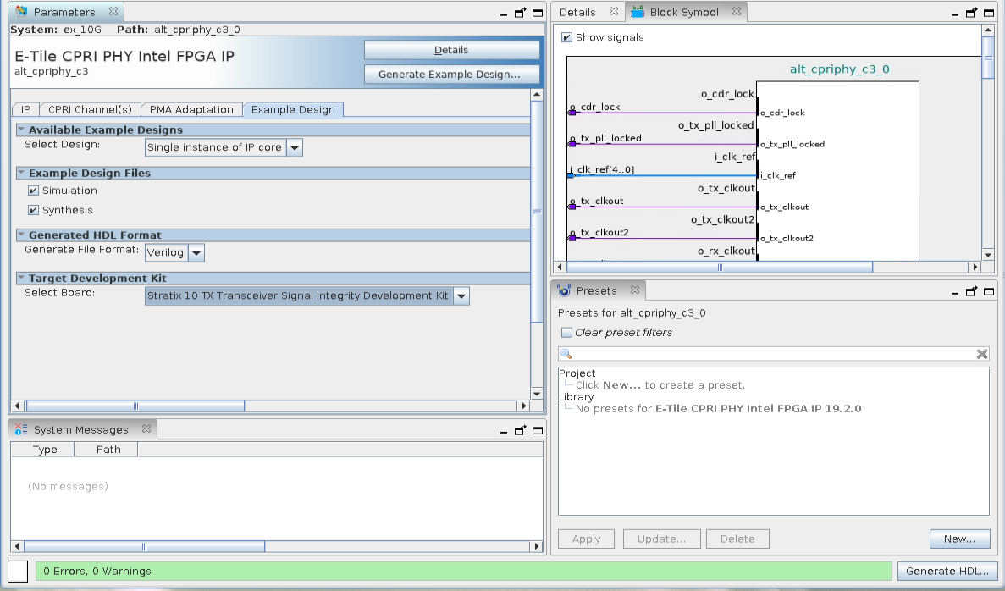Minimize the System Messages panel
The height and width of the screenshot is (591, 1005).
(x=504, y=431)
